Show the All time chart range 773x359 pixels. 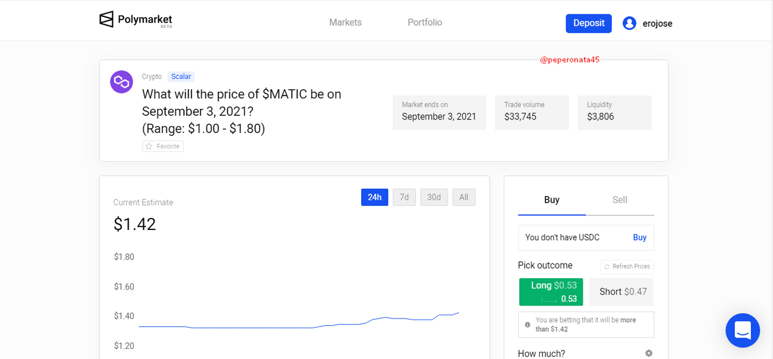pyautogui.click(x=464, y=197)
